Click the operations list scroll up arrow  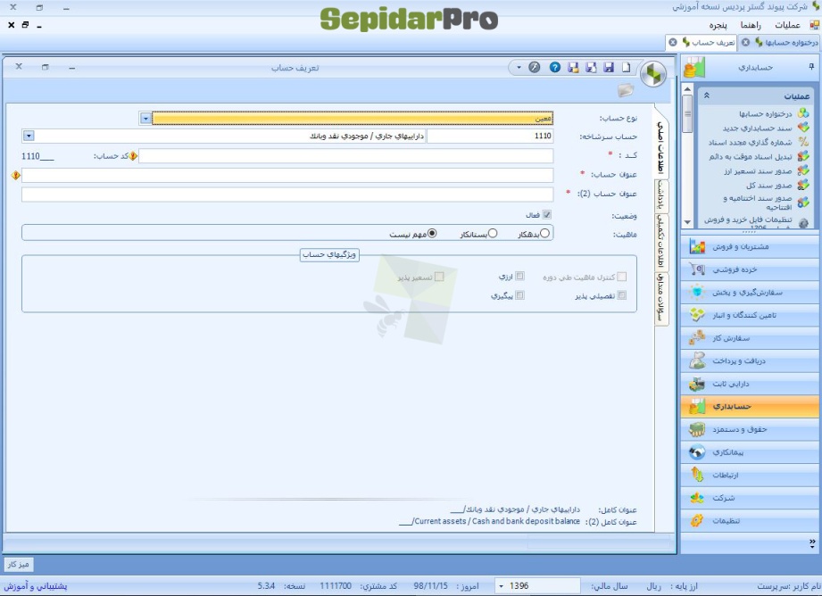(x=687, y=89)
